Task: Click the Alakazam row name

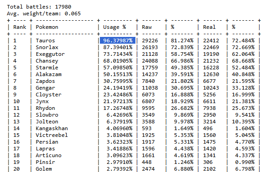Action: [49, 74]
